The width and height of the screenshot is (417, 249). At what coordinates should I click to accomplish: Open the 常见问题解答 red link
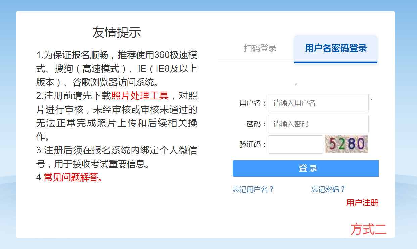(73, 178)
